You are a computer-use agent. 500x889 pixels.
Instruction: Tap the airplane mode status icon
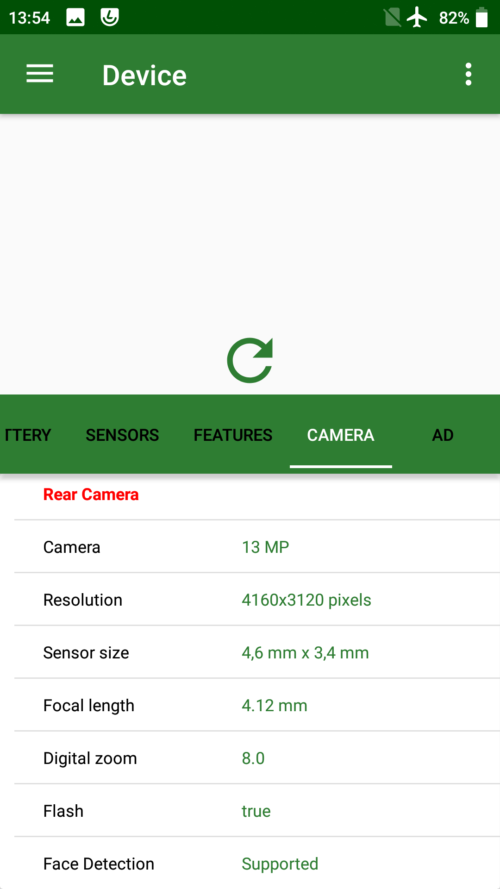(417, 18)
